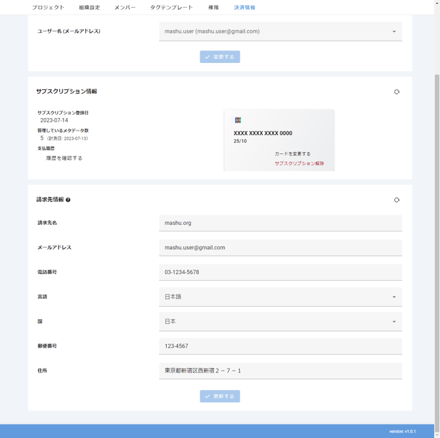Refresh the サブスクリプション情報 section
The height and width of the screenshot is (438, 440).
pos(397,92)
